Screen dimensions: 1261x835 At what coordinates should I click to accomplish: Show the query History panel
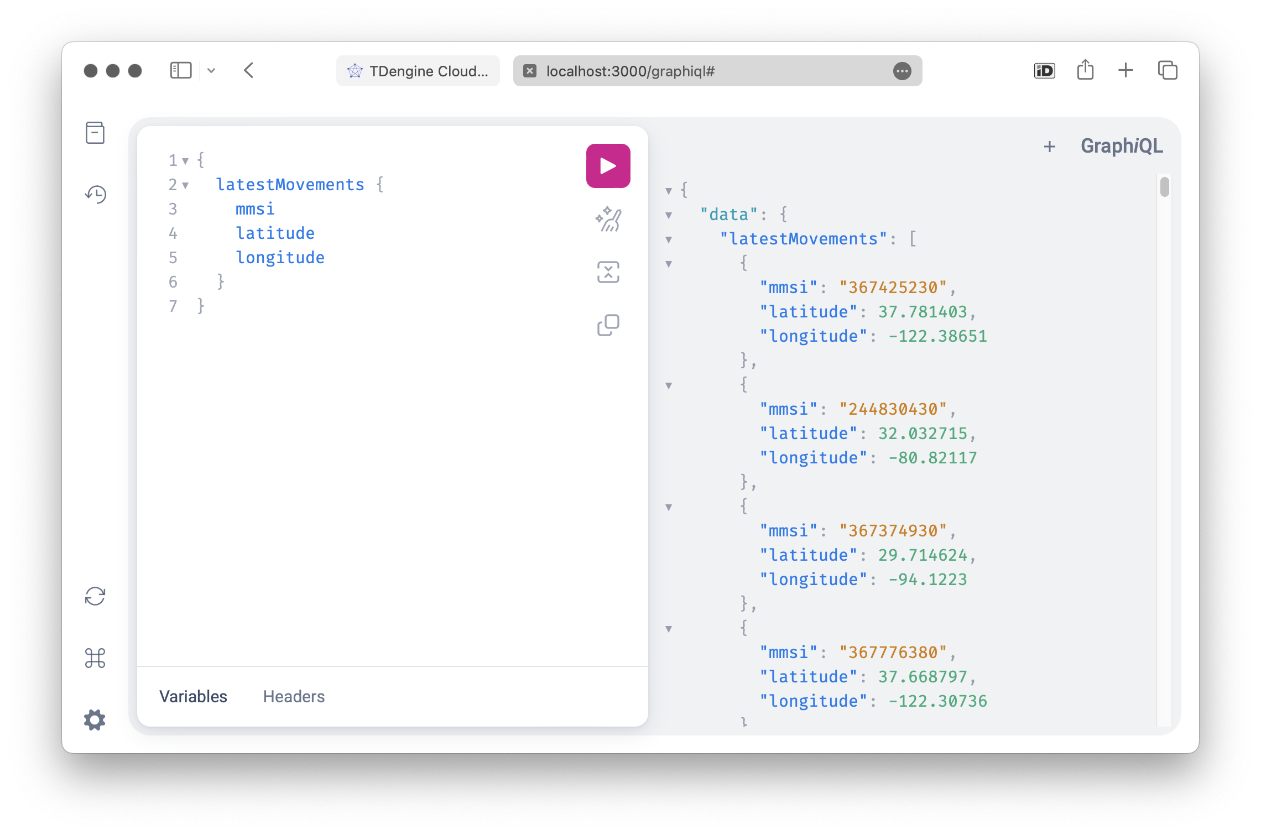point(95,194)
